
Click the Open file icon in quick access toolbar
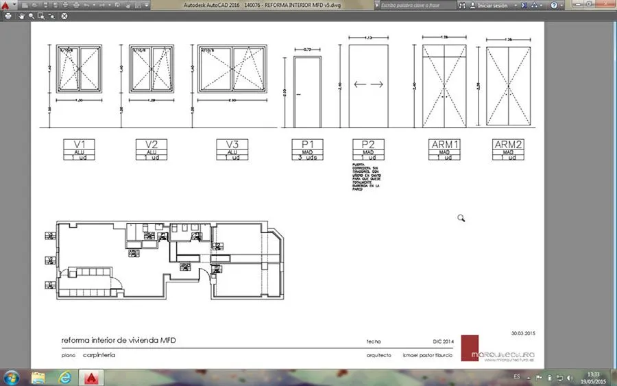[x=35, y=5]
